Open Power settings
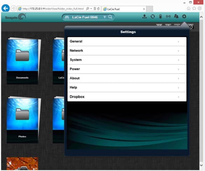The height and width of the screenshot is (171, 205). click(x=127, y=69)
